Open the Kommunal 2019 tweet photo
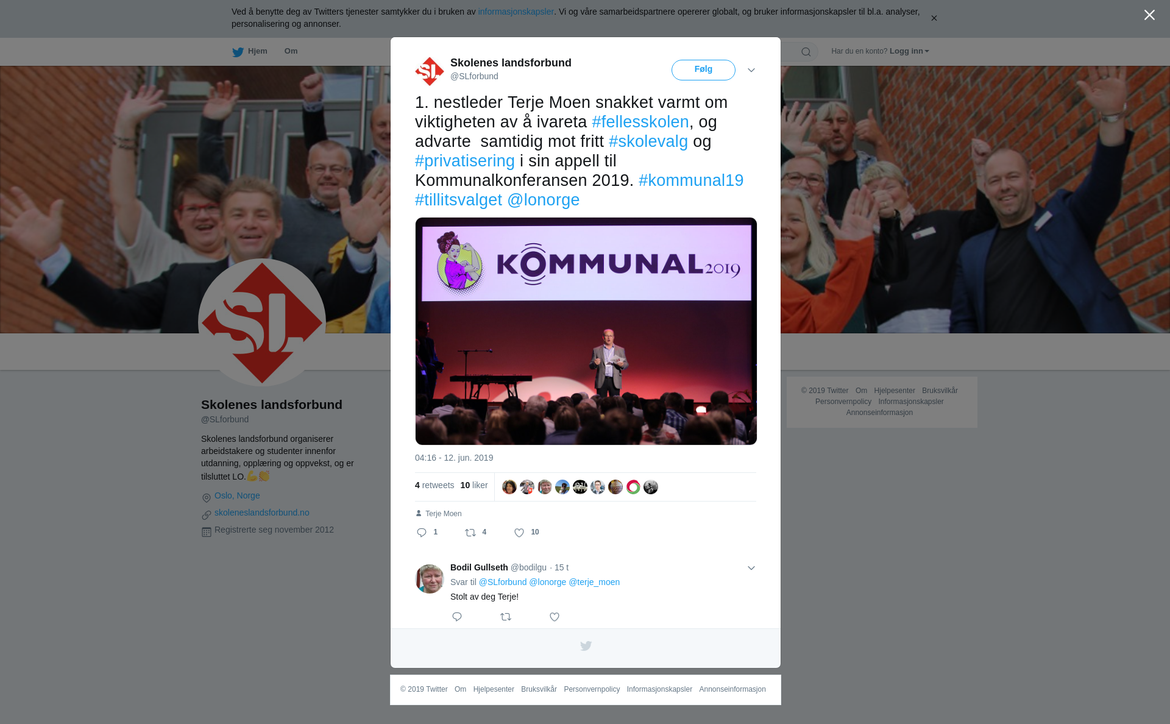The width and height of the screenshot is (1170, 724). pos(586,331)
